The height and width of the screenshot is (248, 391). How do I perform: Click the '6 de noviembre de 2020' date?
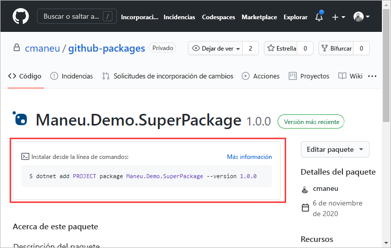pos(337,209)
